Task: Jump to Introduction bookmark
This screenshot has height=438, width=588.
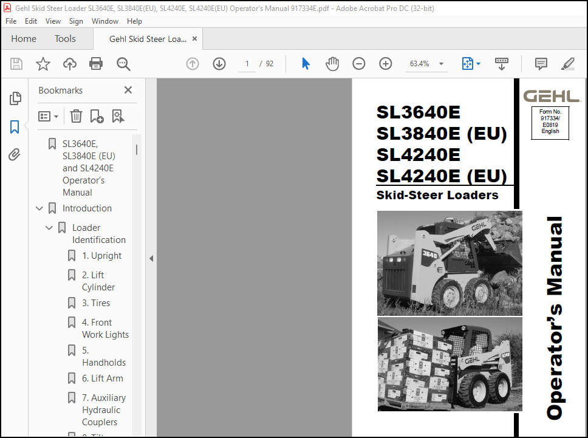Action: click(x=87, y=208)
